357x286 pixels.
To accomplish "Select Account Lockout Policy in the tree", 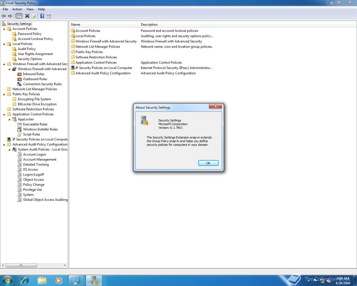I will click(35, 39).
